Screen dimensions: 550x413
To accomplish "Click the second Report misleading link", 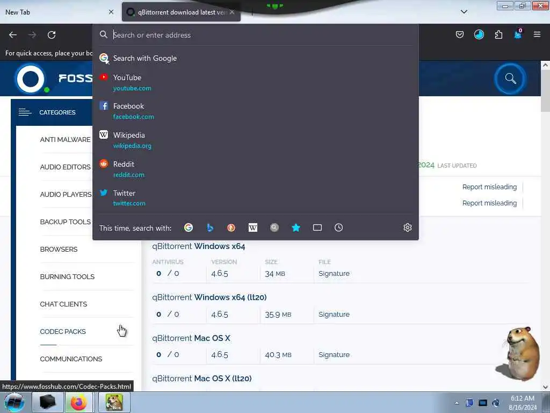I will tap(489, 203).
